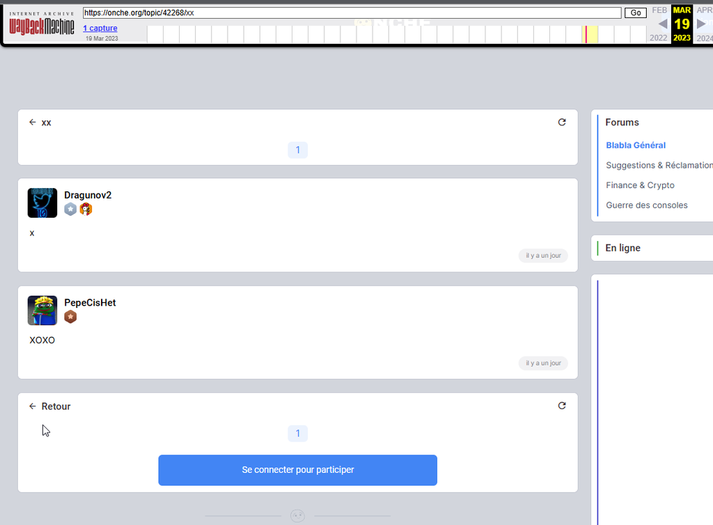Click the En ligne sidebar heading

point(622,248)
